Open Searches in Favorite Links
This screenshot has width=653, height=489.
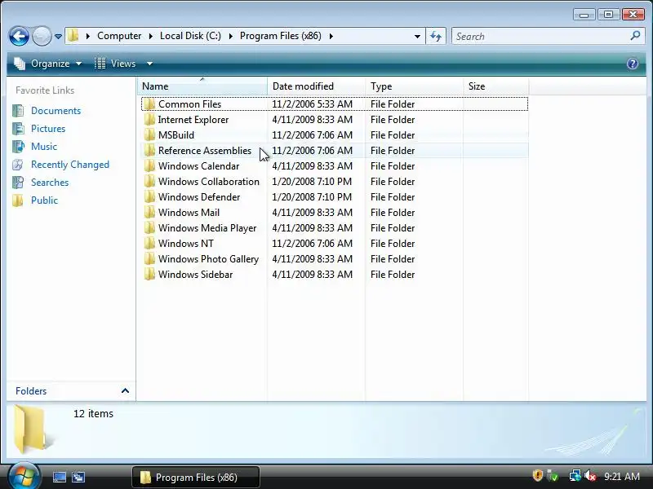50,182
